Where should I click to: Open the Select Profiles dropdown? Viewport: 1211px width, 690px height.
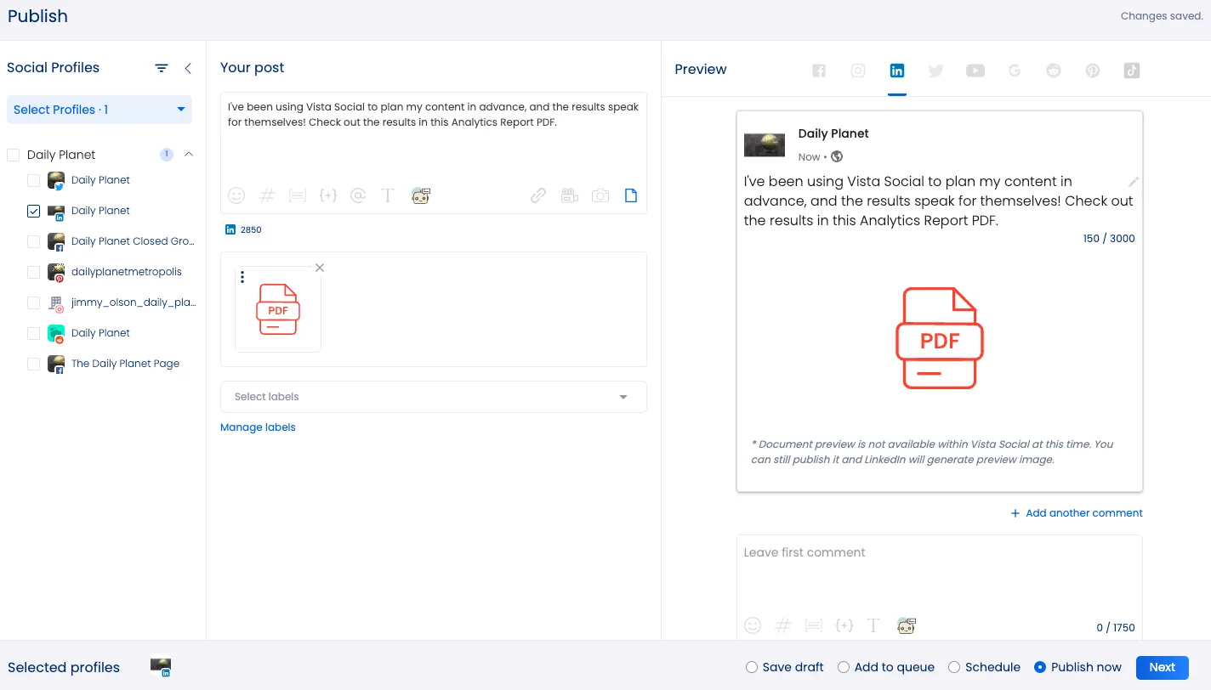tap(99, 110)
